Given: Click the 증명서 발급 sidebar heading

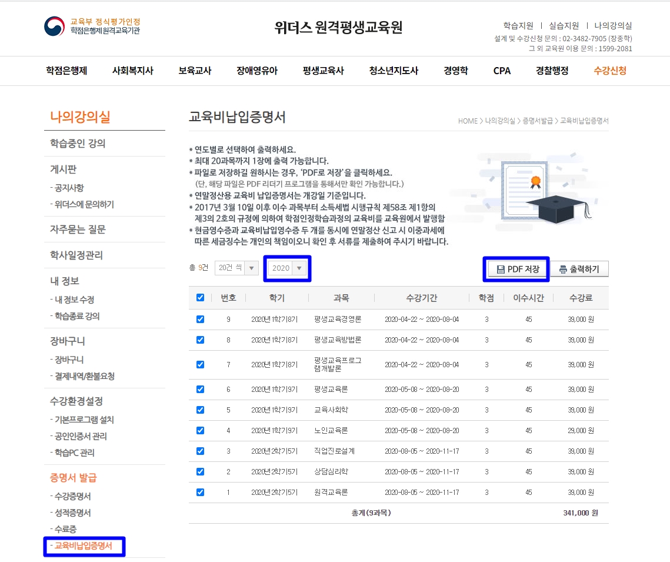Looking at the screenshot, I should click(x=74, y=477).
